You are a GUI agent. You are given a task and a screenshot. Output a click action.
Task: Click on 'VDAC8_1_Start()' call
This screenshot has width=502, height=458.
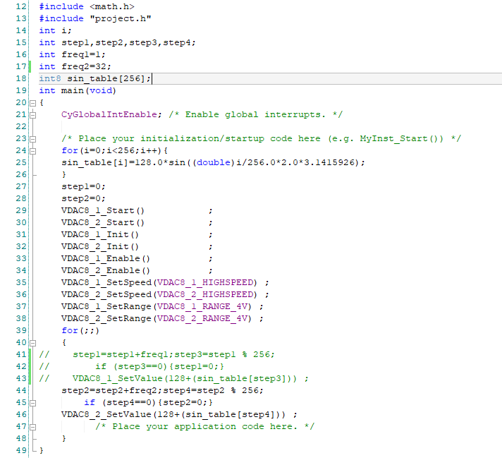coord(103,210)
